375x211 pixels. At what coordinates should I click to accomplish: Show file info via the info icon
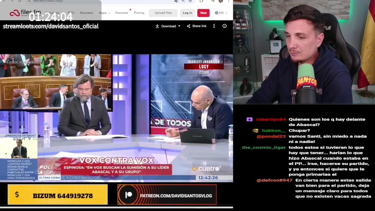tap(224, 26)
